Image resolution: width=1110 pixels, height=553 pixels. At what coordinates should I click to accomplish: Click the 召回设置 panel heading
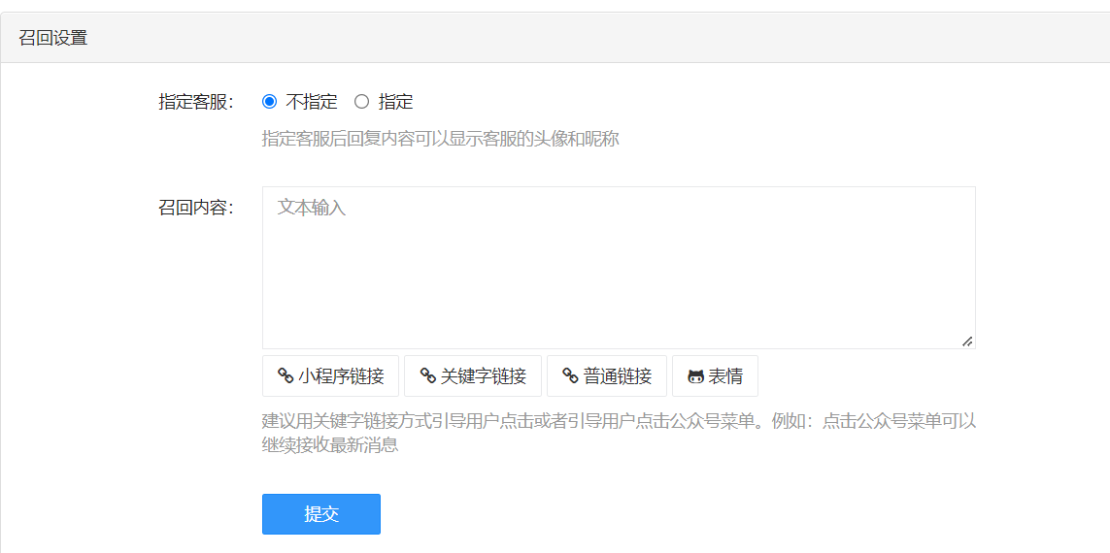tap(53, 38)
